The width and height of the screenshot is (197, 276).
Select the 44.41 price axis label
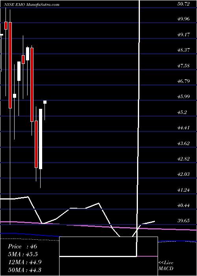click(x=184, y=127)
